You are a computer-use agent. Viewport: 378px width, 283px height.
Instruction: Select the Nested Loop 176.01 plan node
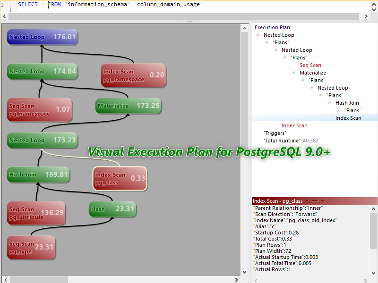point(42,37)
